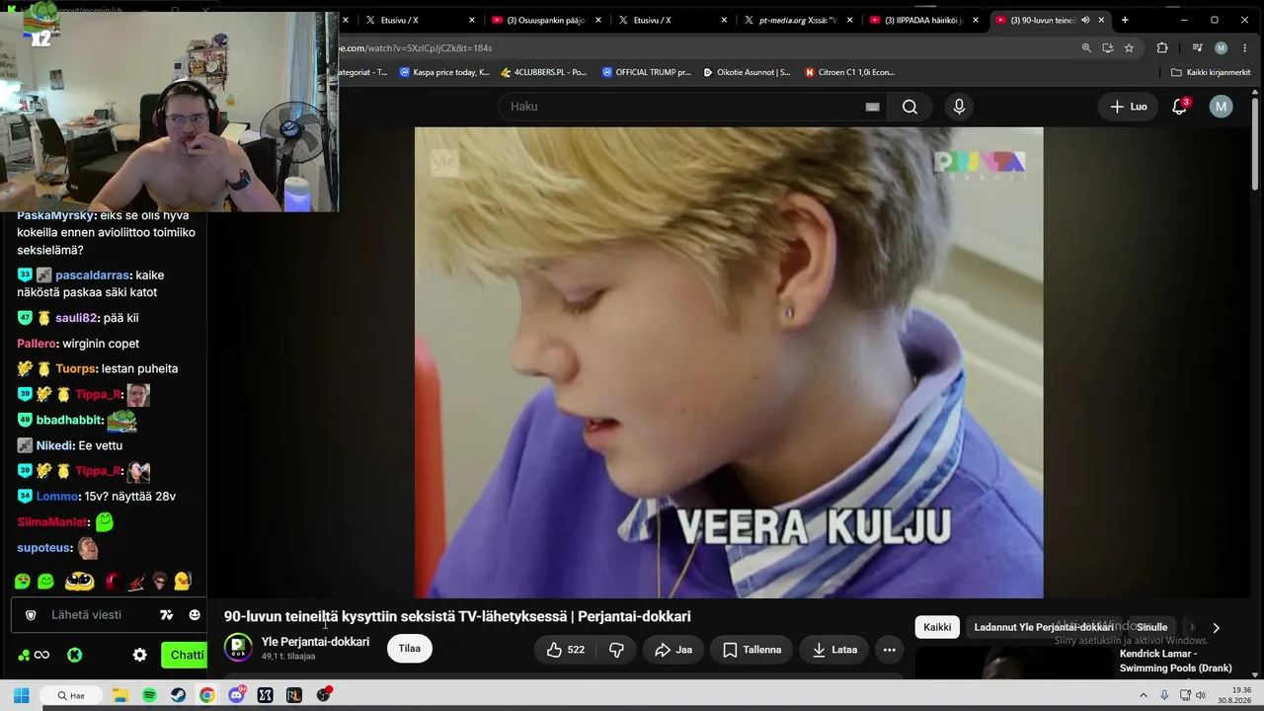The image size is (1264, 711).
Task: Click the Windows taskbar Hae search box
Action: 70,695
